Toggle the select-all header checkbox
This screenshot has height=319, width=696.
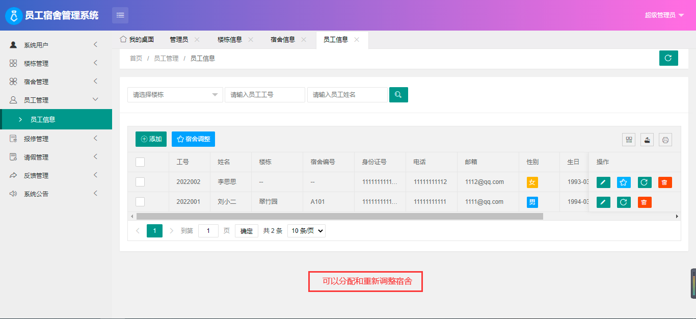tap(140, 162)
